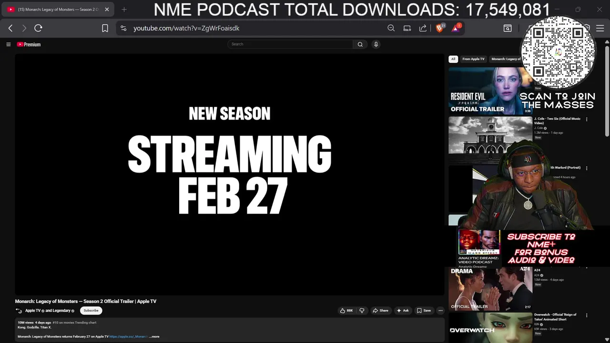This screenshot has width=610, height=343.
Task: Open the Apple TV channel avatar
Action: [19, 311]
